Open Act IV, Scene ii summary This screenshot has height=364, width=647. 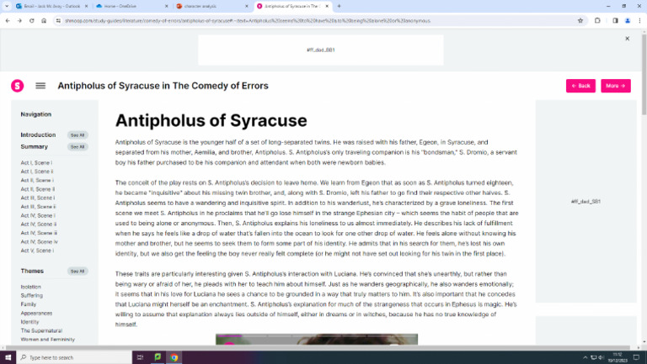[39, 224]
